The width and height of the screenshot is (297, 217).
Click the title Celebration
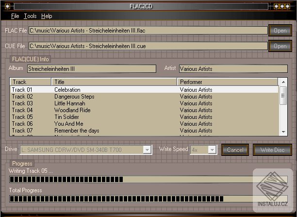[x=67, y=90]
